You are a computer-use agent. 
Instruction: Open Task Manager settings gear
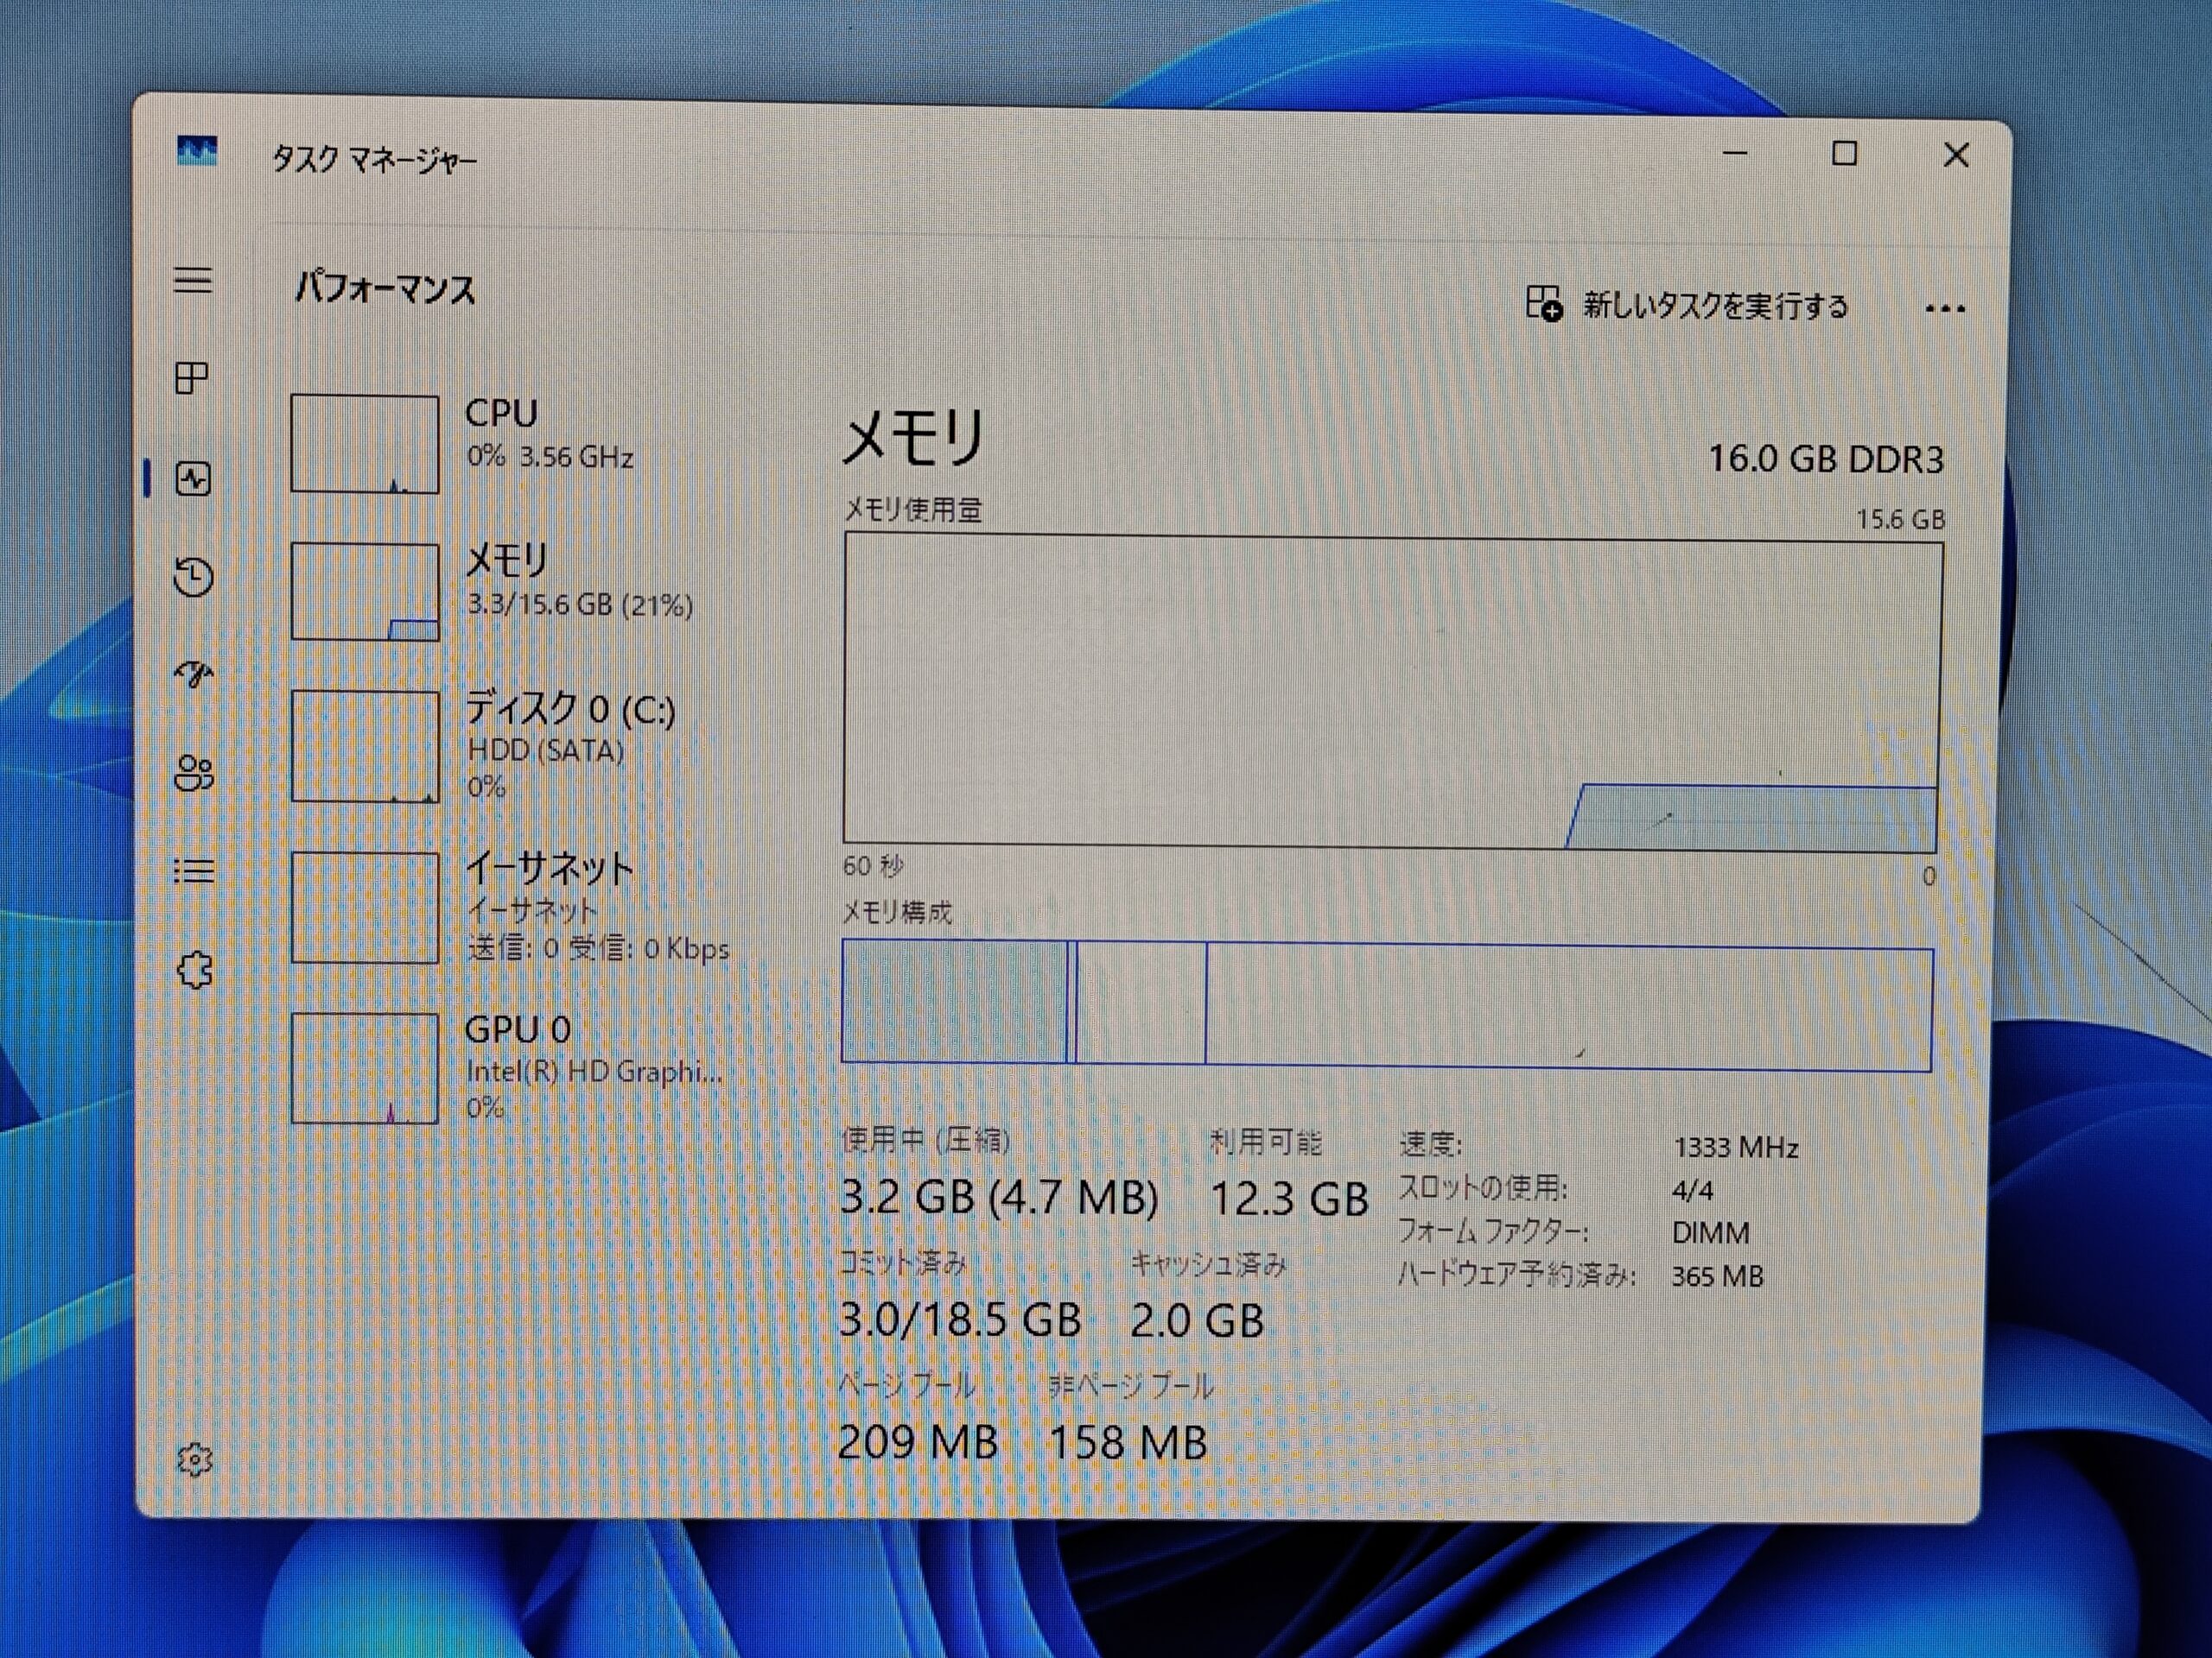(x=194, y=1460)
